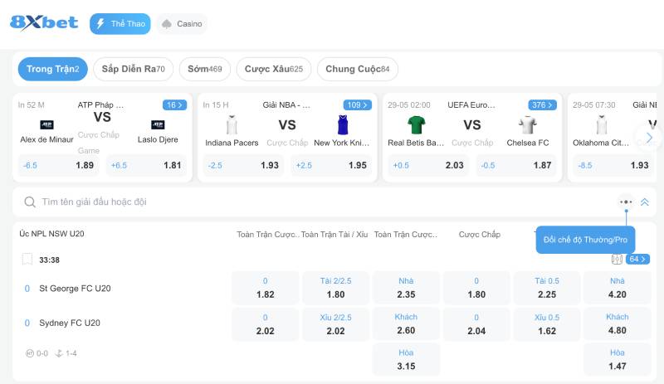Click the New York Knicks jersey icon
The width and height of the screenshot is (664, 384).
pos(343,125)
